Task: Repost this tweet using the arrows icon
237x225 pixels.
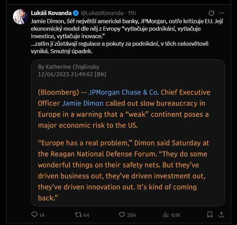Action: click(x=78, y=214)
